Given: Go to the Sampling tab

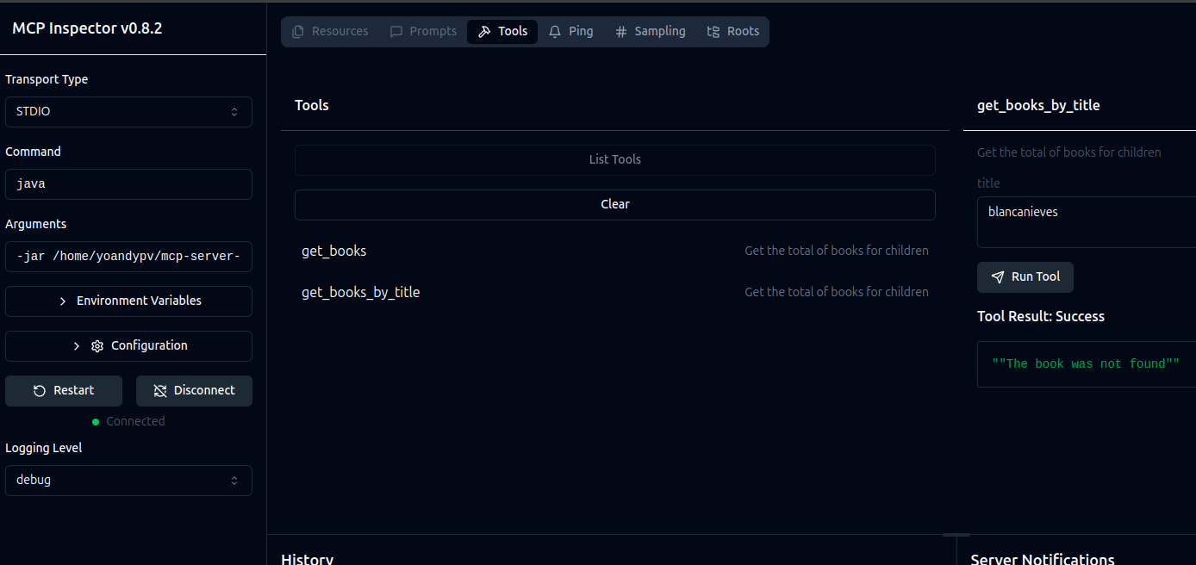Looking at the screenshot, I should pyautogui.click(x=650, y=32).
